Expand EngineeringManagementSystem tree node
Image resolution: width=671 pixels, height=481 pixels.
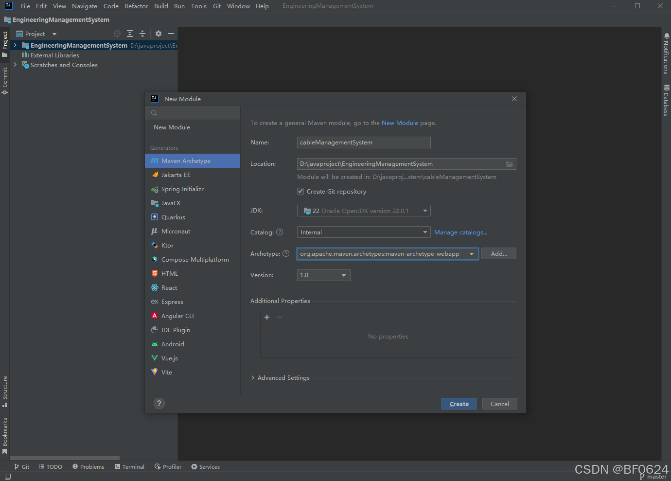(15, 45)
